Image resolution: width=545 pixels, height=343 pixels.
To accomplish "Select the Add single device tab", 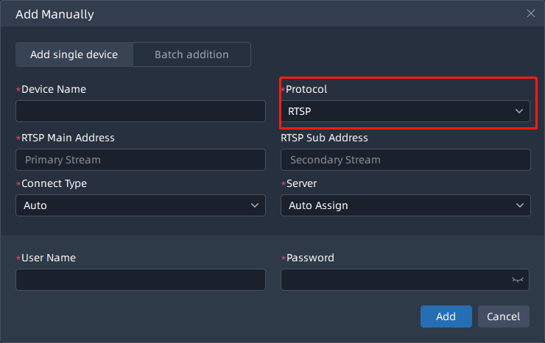I will 74,54.
